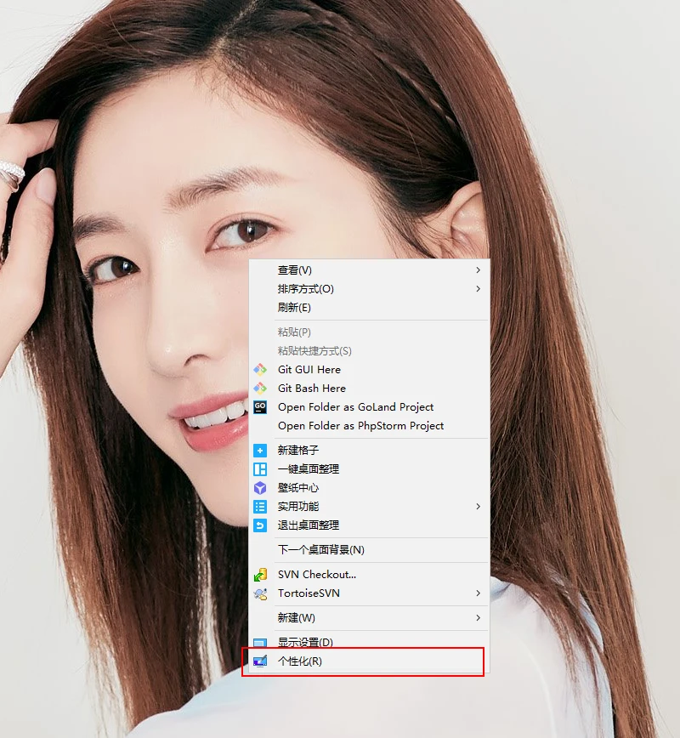
Task: Expand the 实用功能 submenu arrow
Action: coord(478,507)
